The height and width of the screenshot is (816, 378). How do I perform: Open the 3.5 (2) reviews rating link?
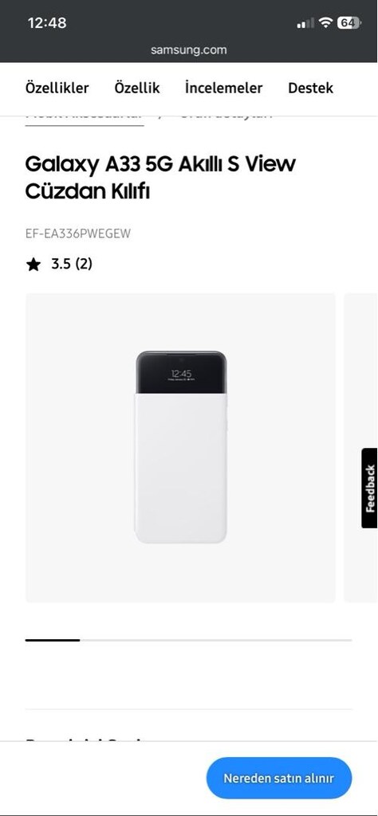tap(71, 264)
